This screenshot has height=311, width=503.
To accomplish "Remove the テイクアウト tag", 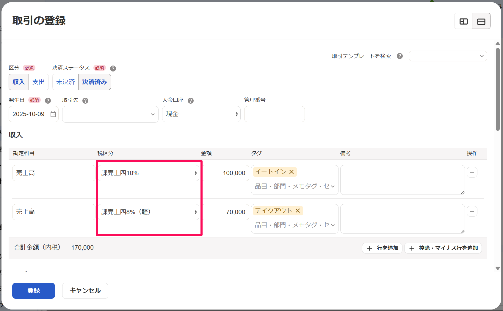I will pos(298,211).
